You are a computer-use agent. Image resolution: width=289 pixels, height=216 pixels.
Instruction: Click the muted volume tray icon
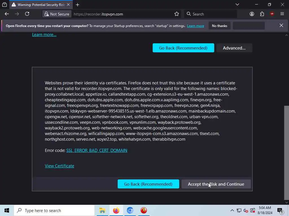coord(246,210)
